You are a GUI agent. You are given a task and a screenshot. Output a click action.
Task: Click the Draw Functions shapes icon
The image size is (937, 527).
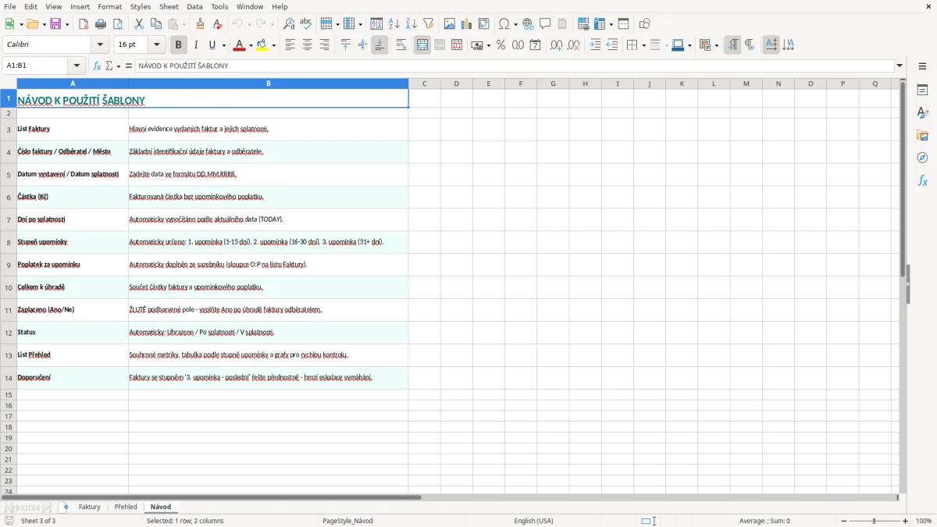[x=645, y=24]
